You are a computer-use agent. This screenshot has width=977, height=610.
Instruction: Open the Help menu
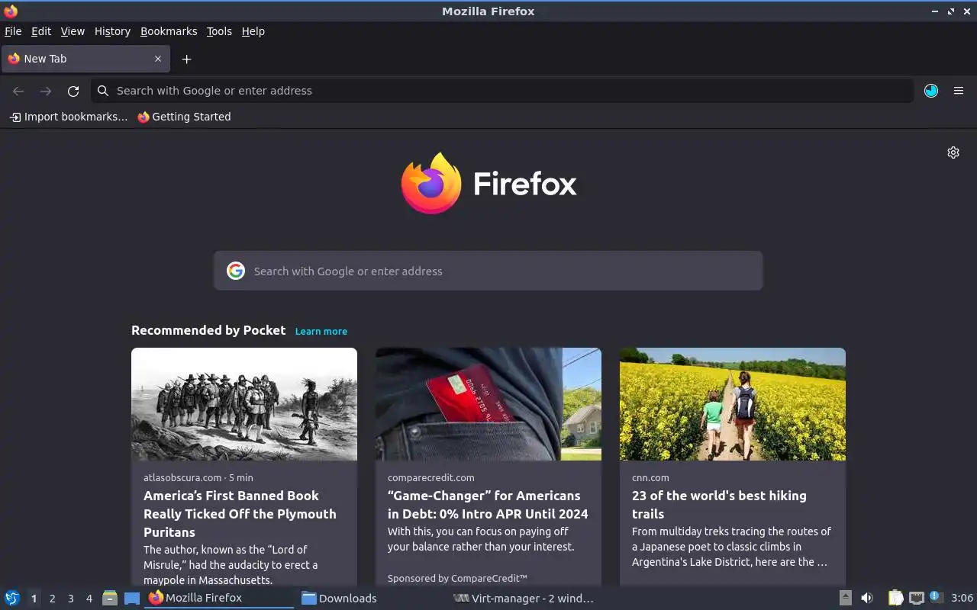point(253,31)
